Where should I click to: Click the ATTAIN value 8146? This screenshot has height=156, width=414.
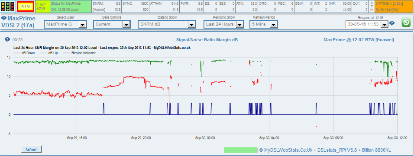(175, 4)
